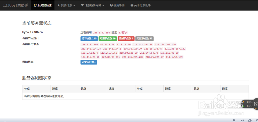Select backup node 211.142.194.28
Viewport: 258px width, 122px height.
click(x=91, y=49)
